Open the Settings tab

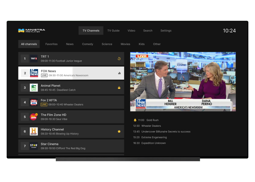click(166, 31)
